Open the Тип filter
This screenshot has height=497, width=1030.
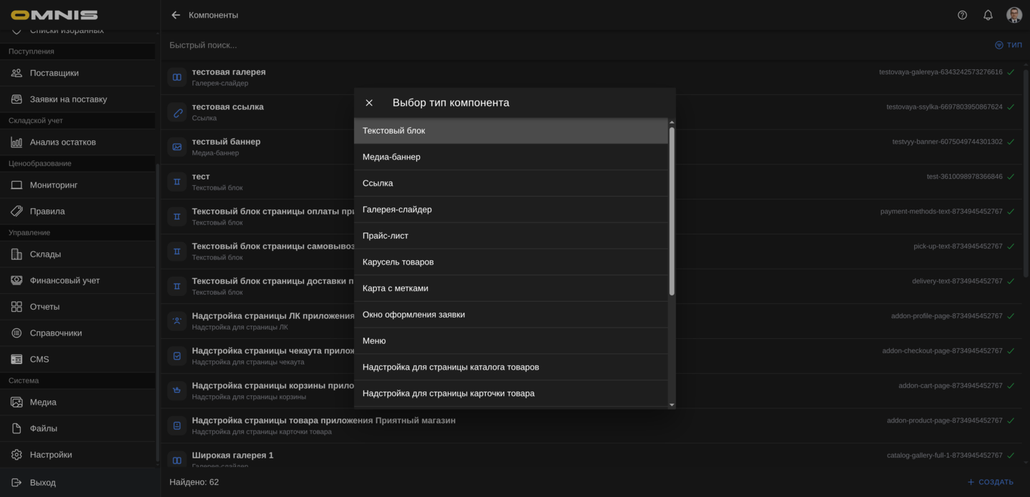[1008, 45]
